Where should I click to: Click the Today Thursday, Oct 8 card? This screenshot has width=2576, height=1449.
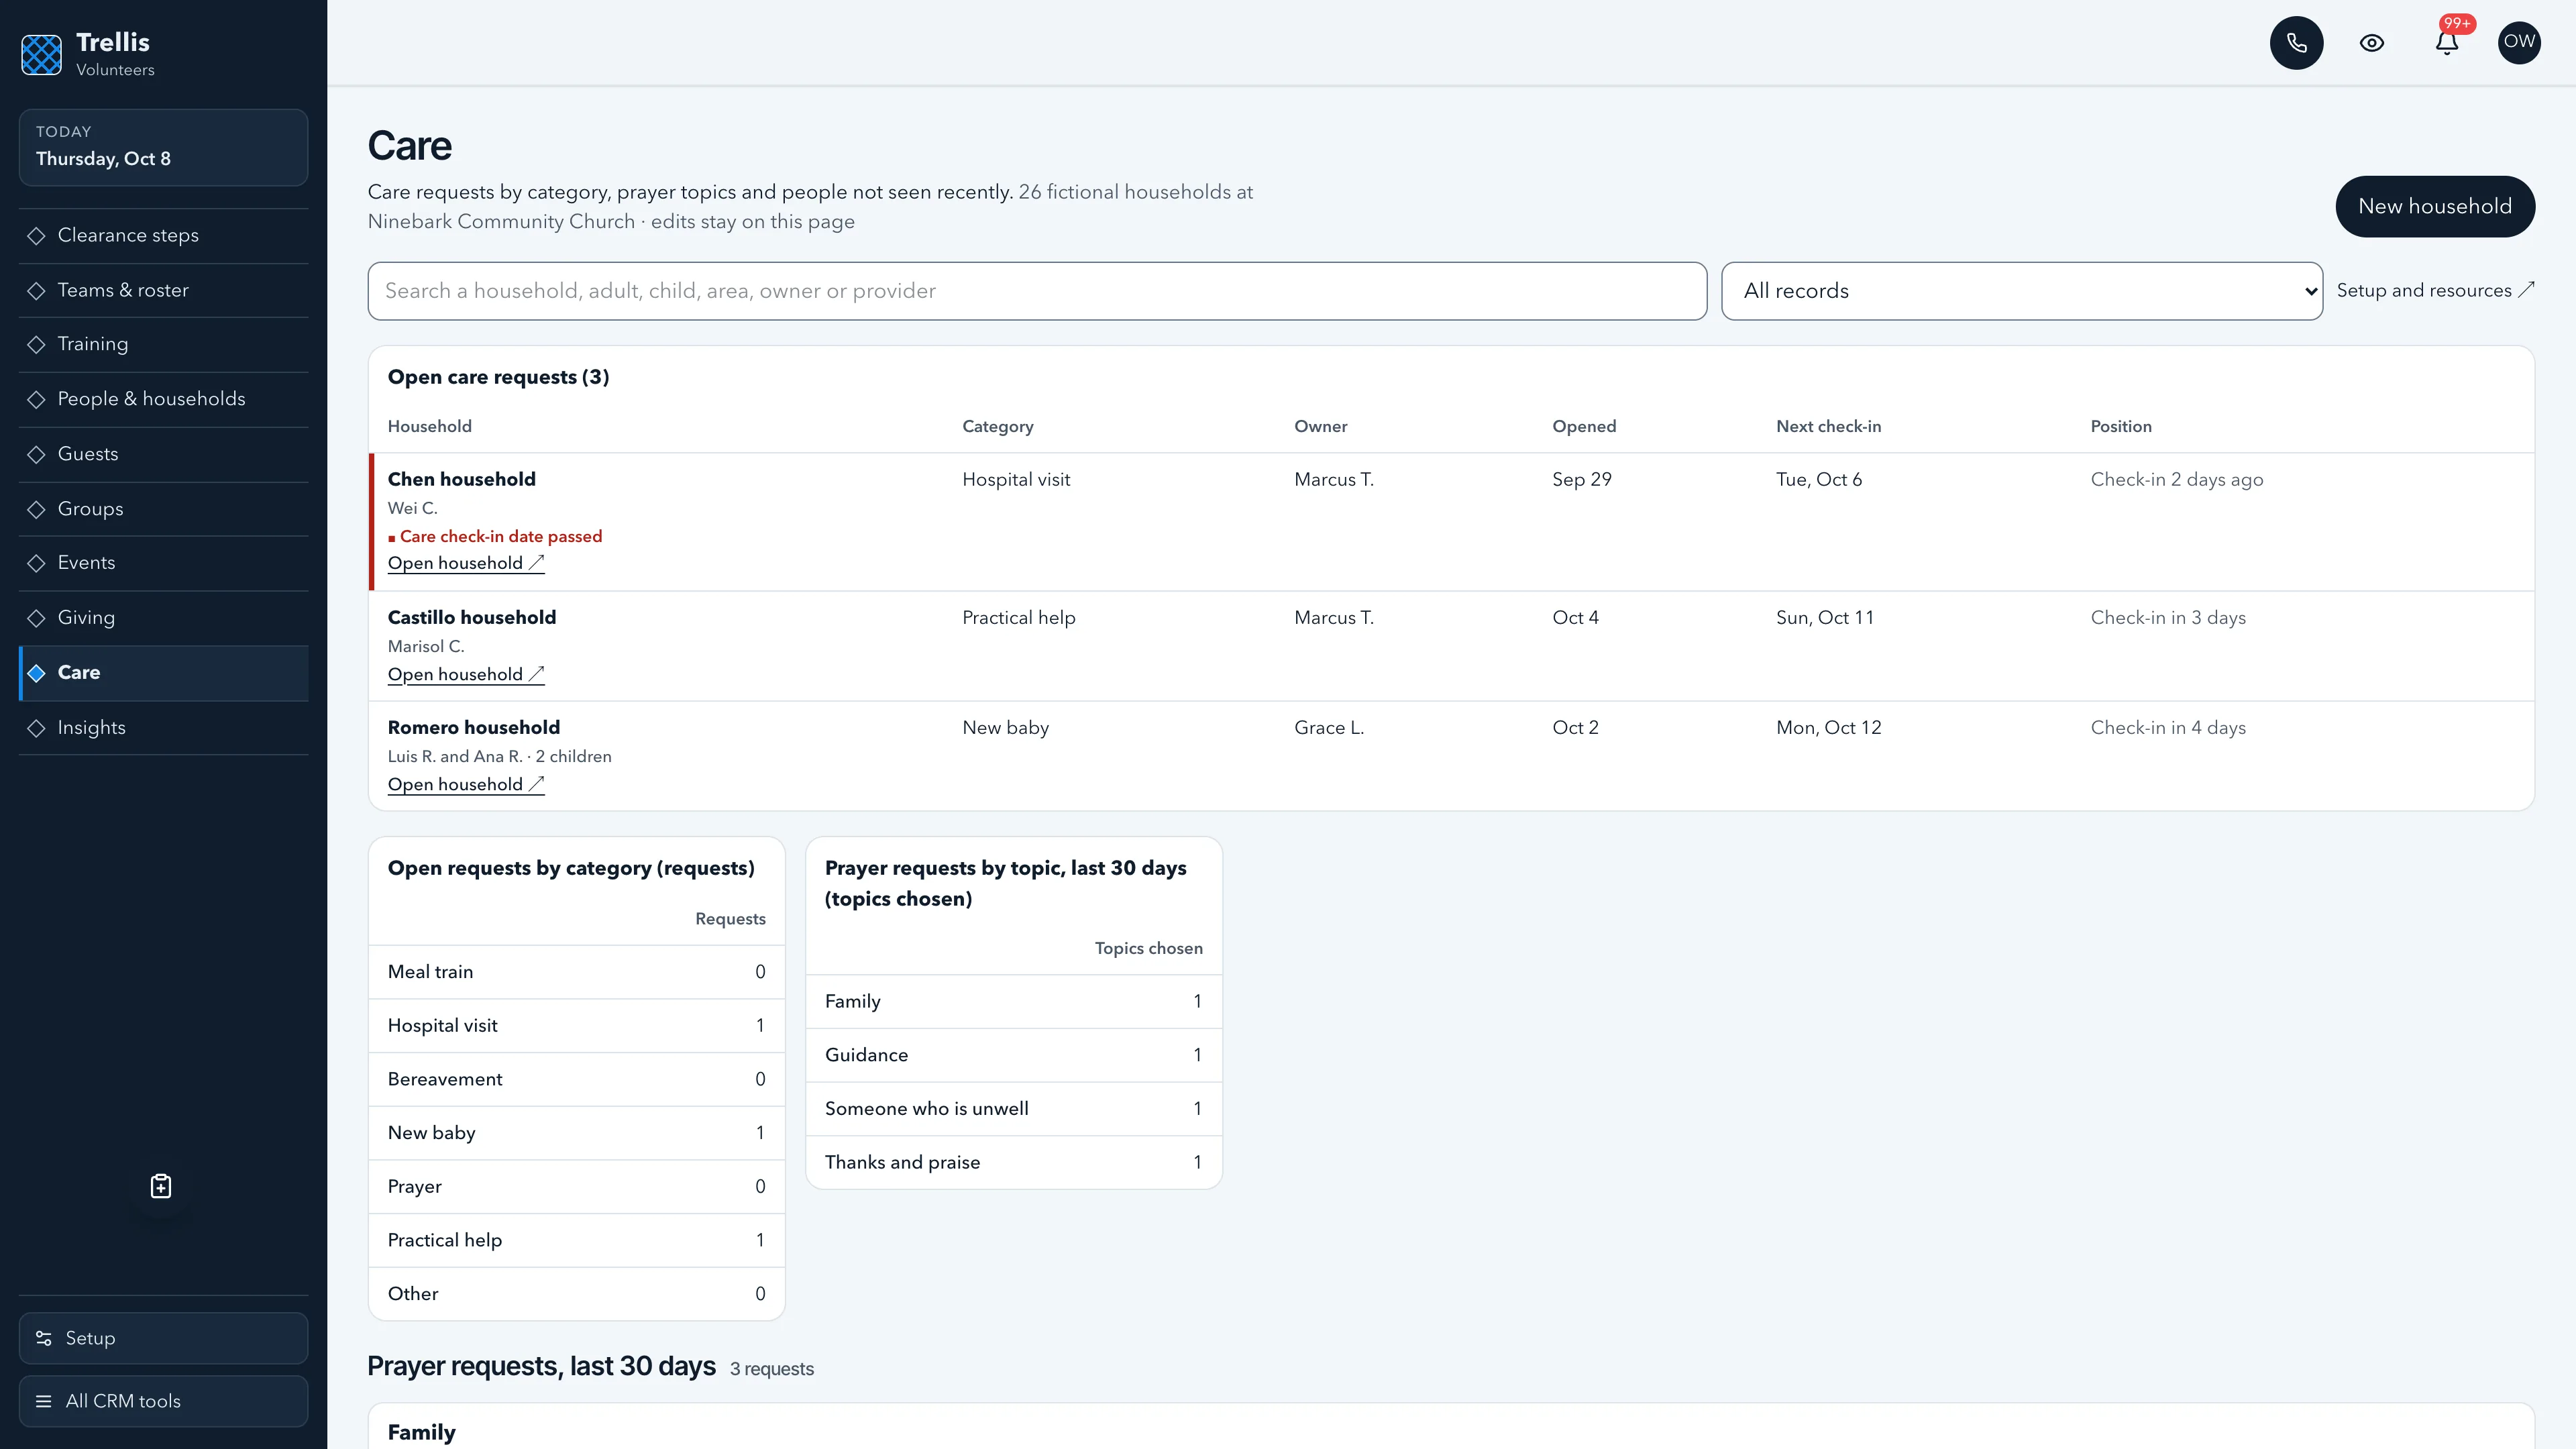pyautogui.click(x=163, y=147)
